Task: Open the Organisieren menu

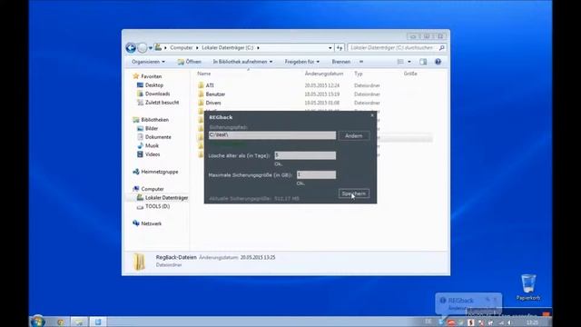Action: point(148,62)
